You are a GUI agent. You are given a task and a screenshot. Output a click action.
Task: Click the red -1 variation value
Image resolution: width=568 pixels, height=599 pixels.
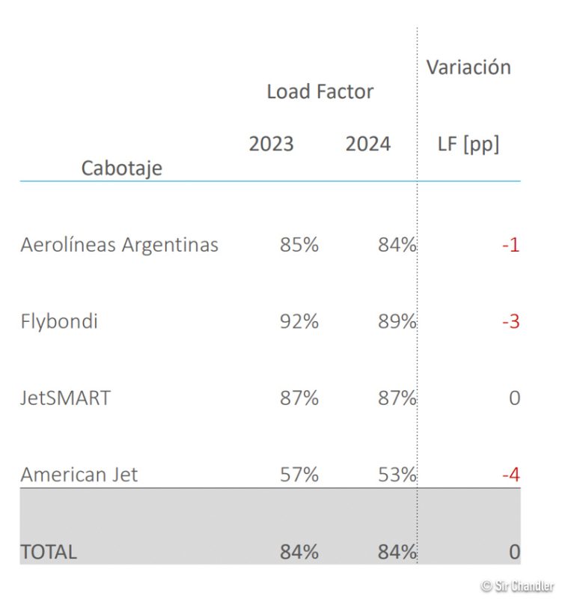coord(510,245)
